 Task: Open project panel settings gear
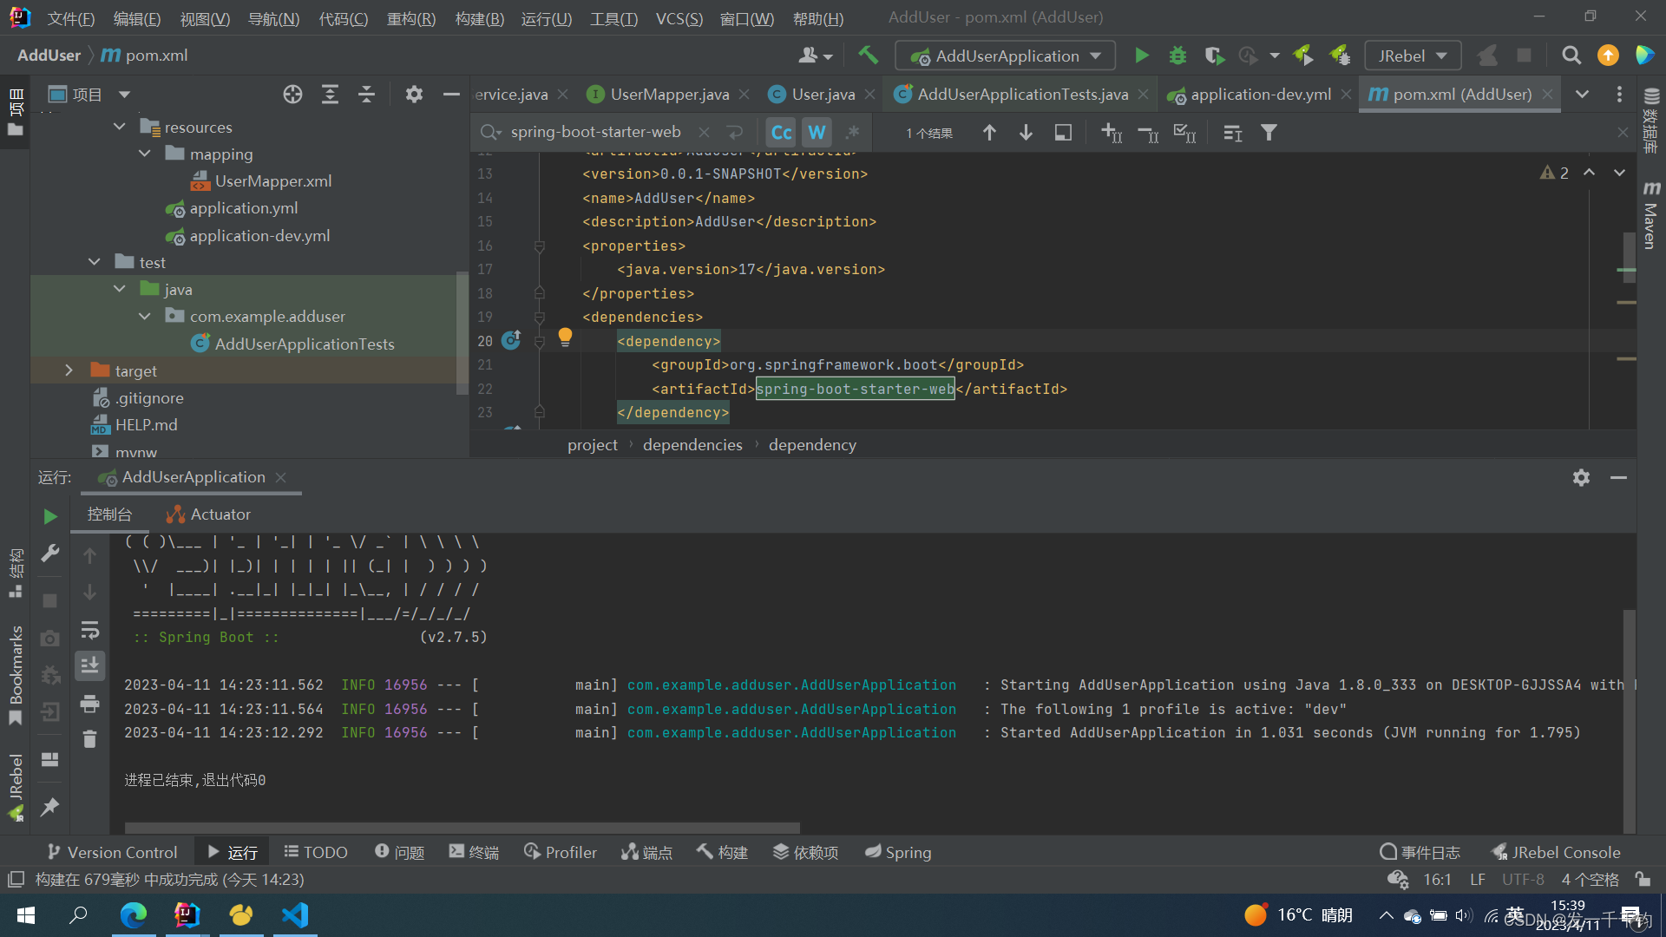(414, 95)
